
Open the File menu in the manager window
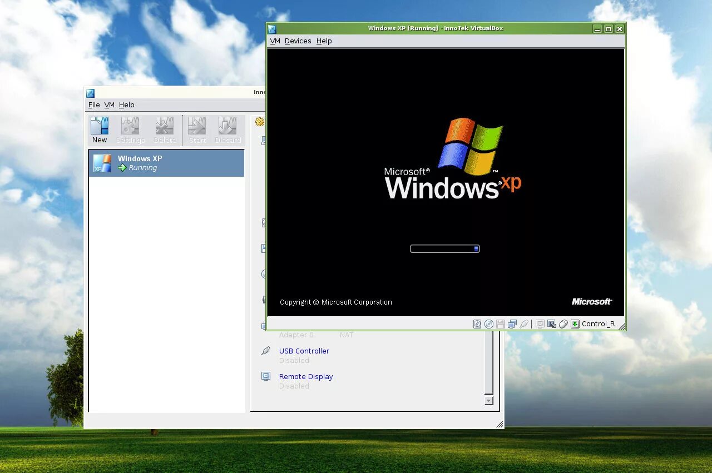(94, 104)
